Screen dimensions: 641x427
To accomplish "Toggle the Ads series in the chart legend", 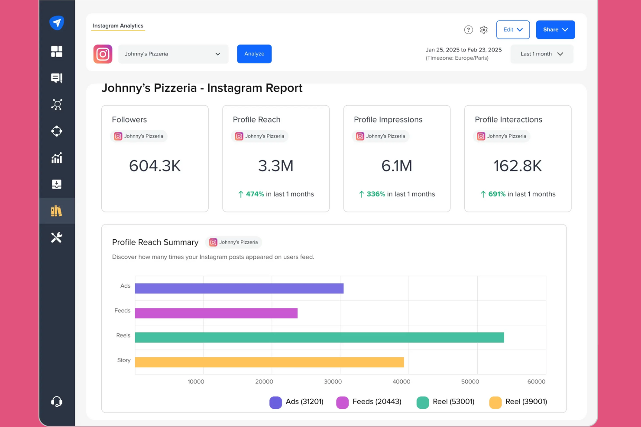I will pos(296,402).
